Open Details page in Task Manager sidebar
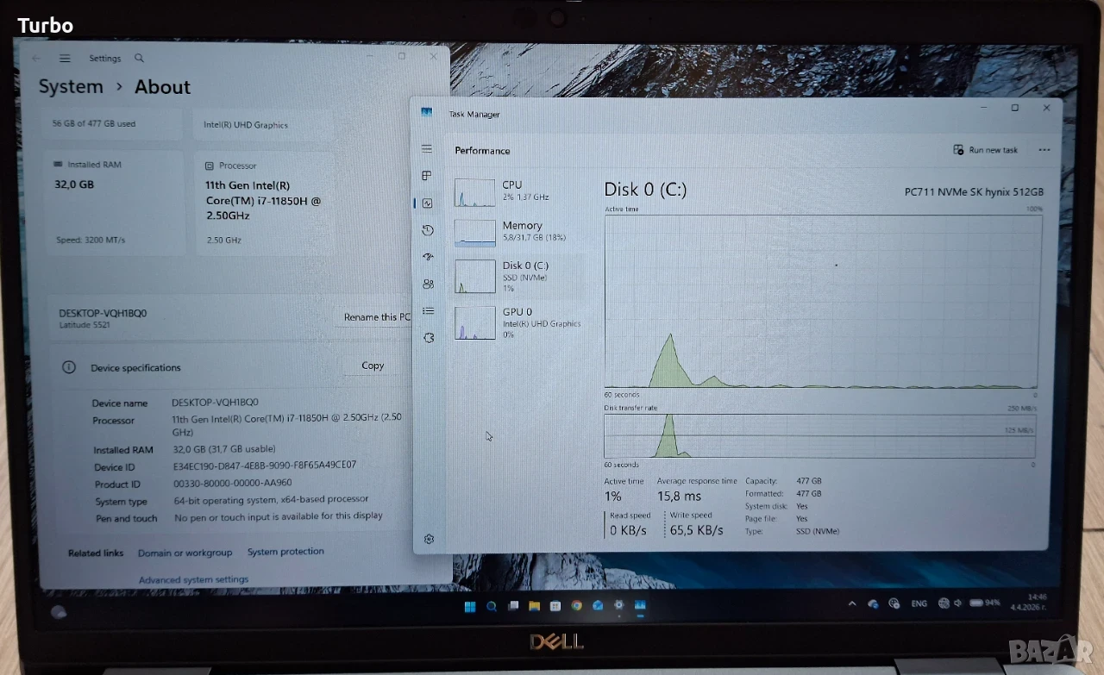This screenshot has height=675, width=1104. tap(429, 310)
